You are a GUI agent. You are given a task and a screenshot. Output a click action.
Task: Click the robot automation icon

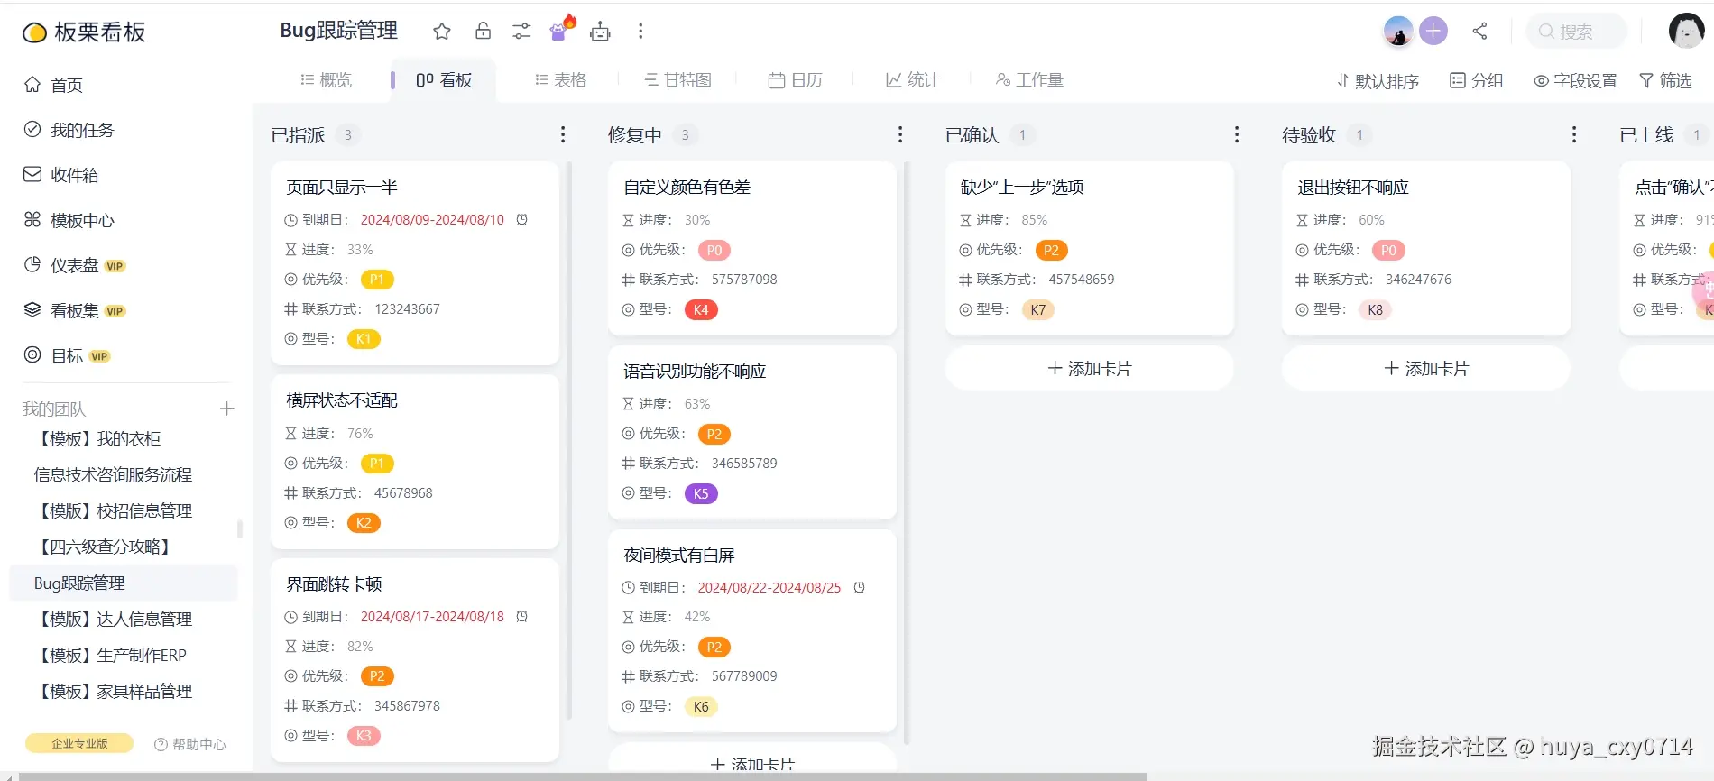coord(600,32)
